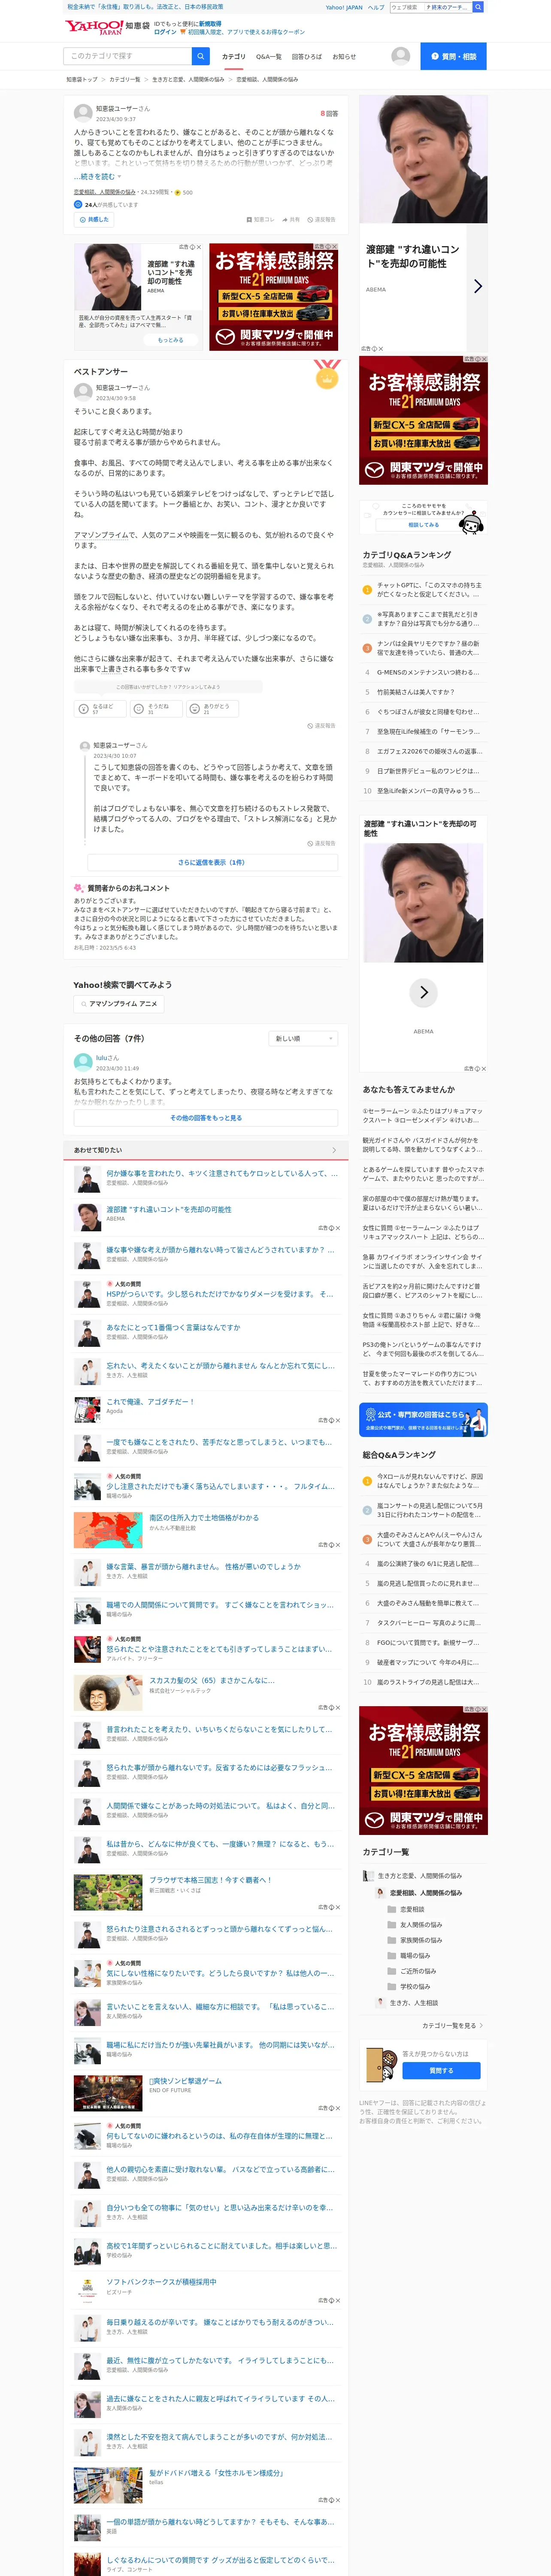551x2576 pixels.
Task: Show more answers with その他の回答をもっと見る
Action: (x=205, y=1118)
